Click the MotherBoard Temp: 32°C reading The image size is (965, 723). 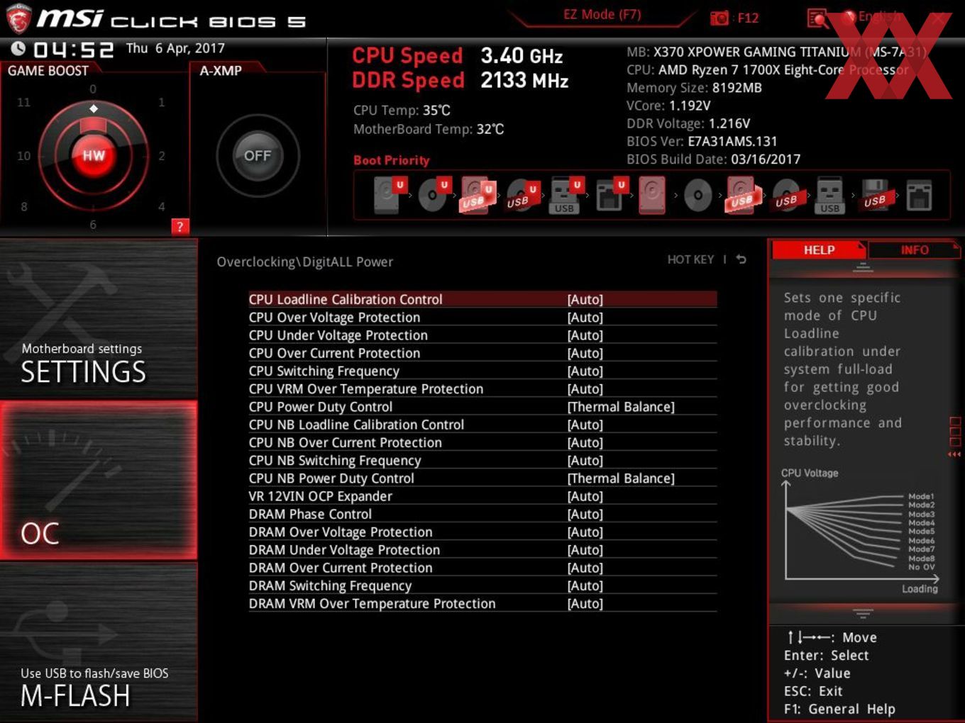429,129
